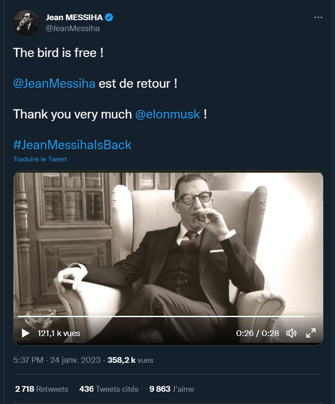Click the video's 121,1 k vues label
The height and width of the screenshot is (404, 335).
coord(59,333)
